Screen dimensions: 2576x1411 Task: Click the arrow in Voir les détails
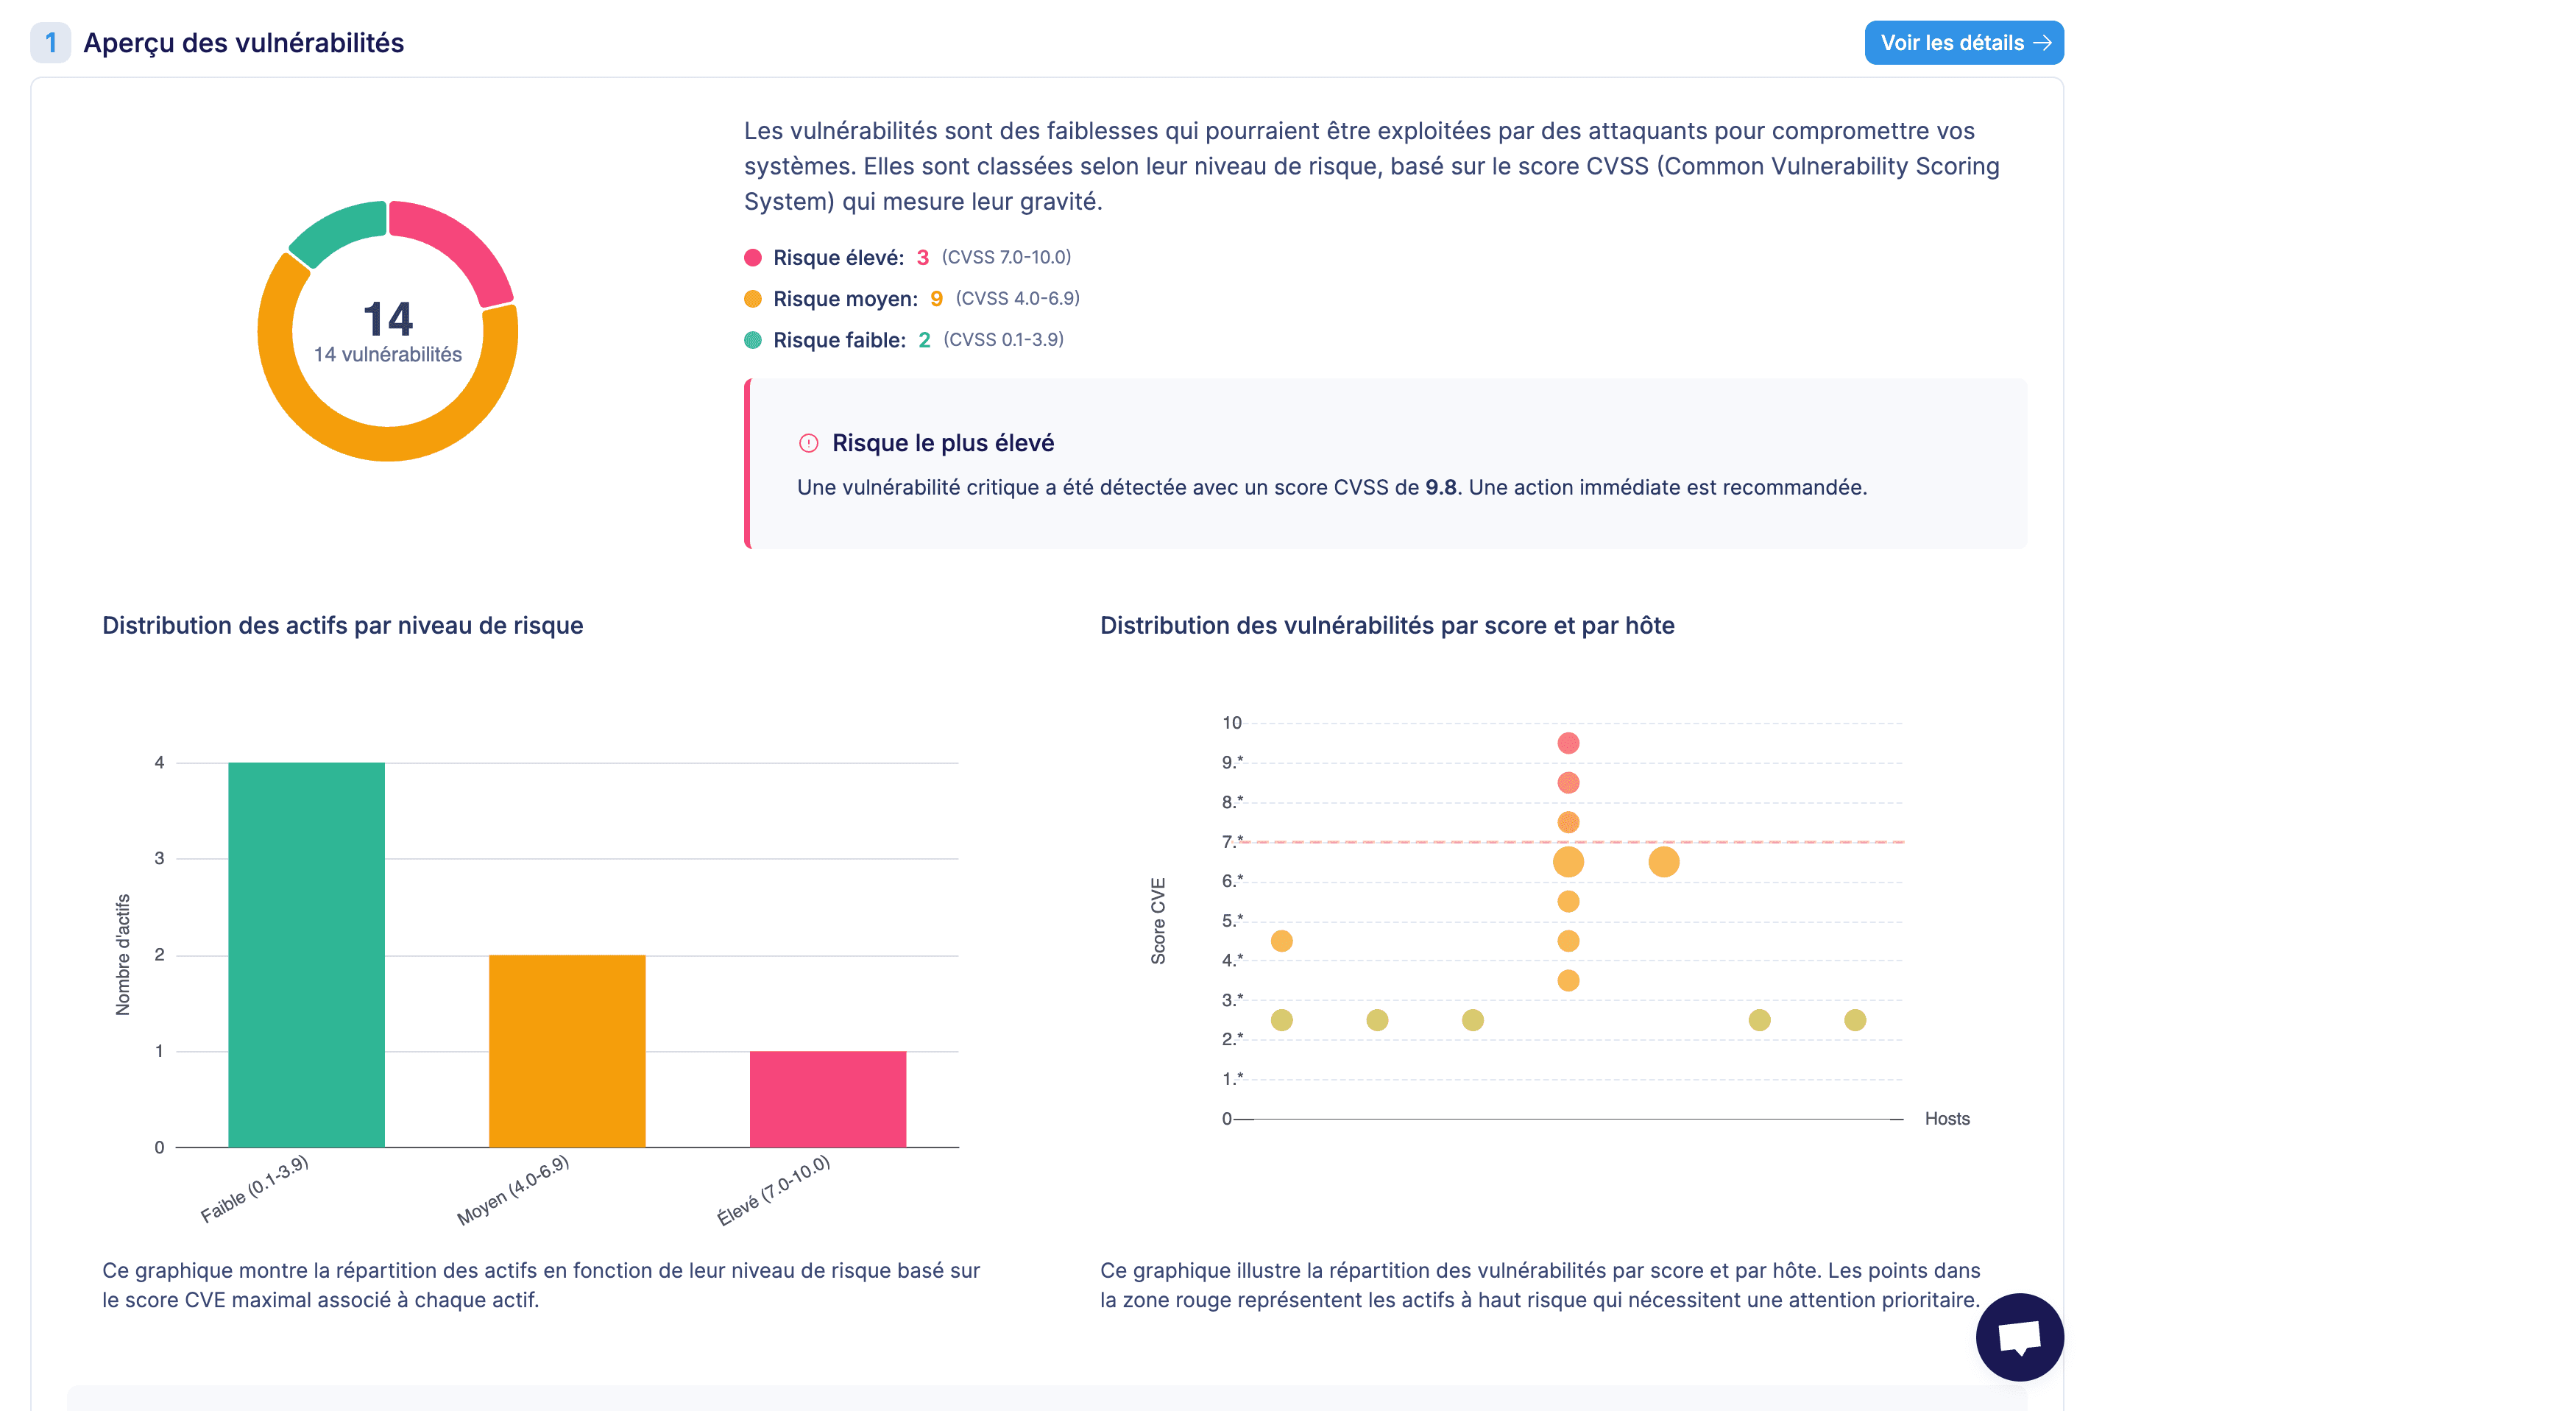pos(2042,43)
